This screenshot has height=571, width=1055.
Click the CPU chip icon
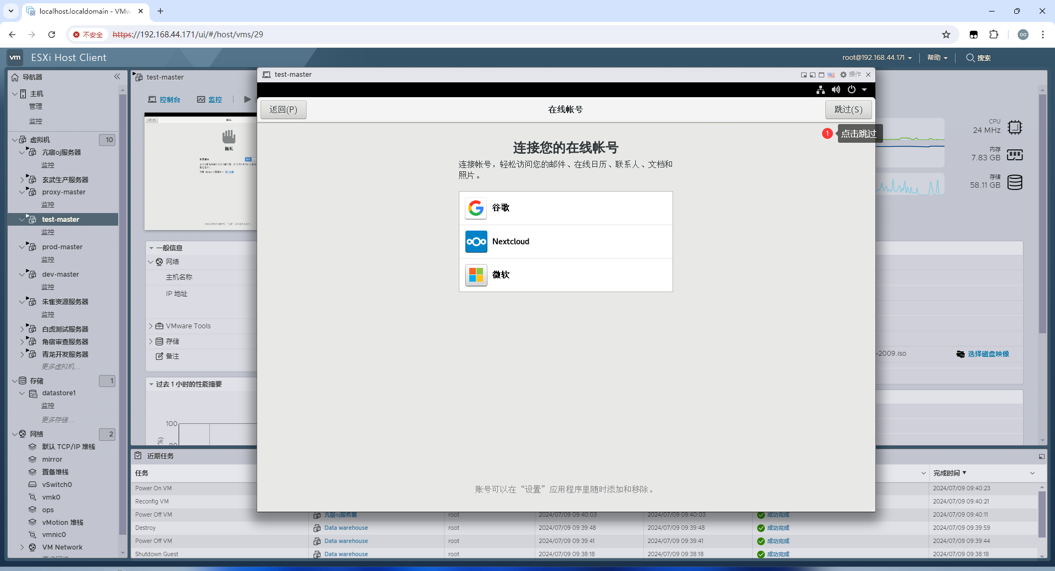[1015, 127]
